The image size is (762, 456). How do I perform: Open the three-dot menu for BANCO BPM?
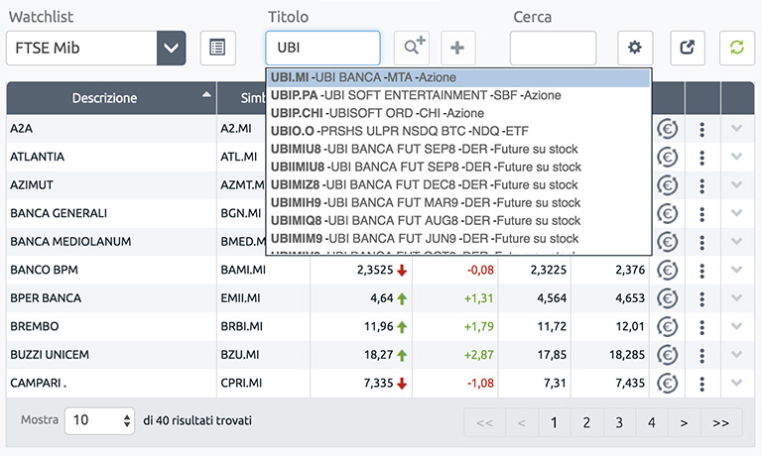(x=701, y=271)
